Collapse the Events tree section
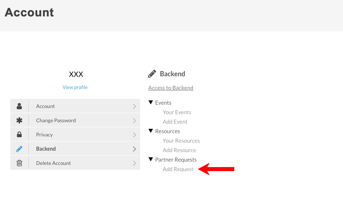 (x=151, y=103)
